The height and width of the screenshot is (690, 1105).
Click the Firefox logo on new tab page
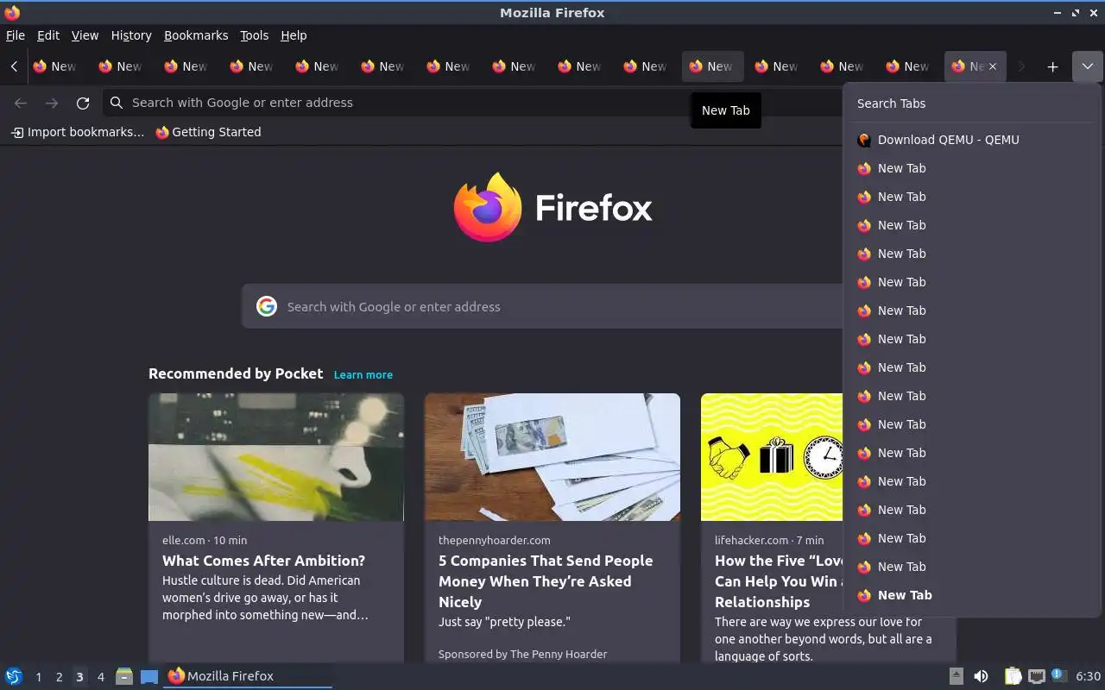point(552,208)
